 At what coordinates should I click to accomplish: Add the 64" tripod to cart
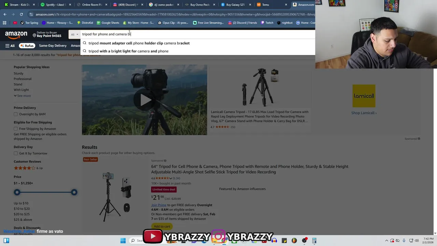tap(162, 226)
